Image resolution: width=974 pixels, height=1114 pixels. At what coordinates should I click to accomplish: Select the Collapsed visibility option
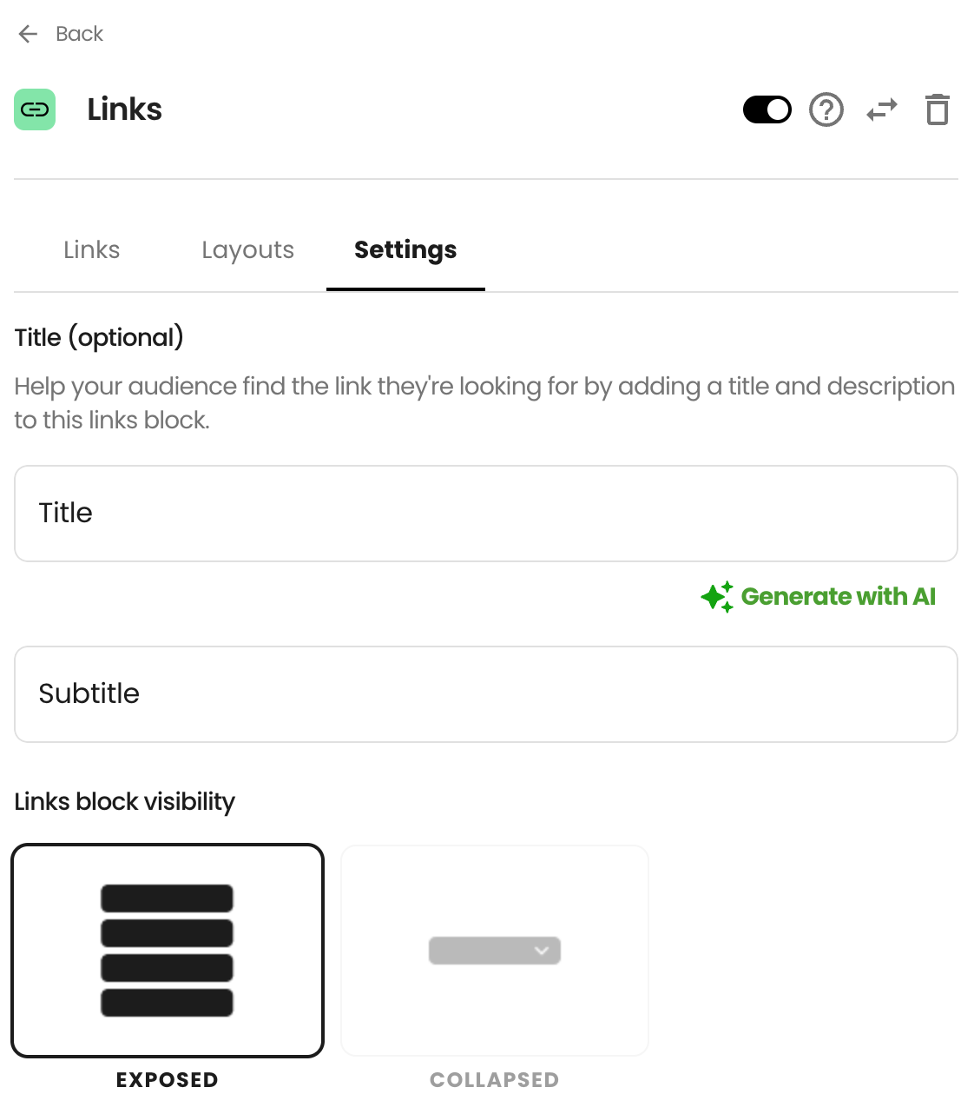point(495,951)
